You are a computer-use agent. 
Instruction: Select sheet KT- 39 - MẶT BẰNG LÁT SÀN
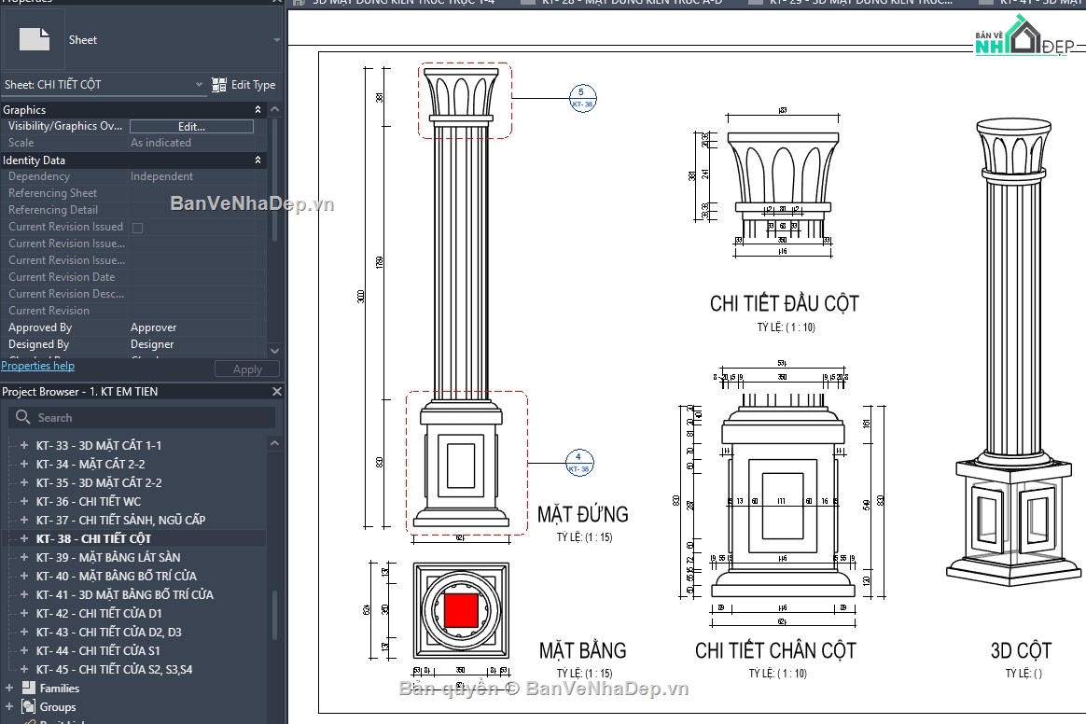pyautogui.click(x=108, y=557)
